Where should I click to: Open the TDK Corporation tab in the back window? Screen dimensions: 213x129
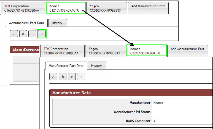pos(23,8)
